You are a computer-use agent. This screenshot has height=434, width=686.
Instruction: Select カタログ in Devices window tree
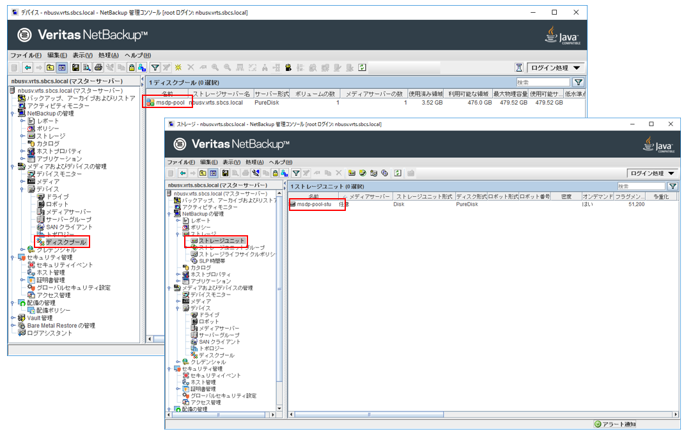click(48, 144)
